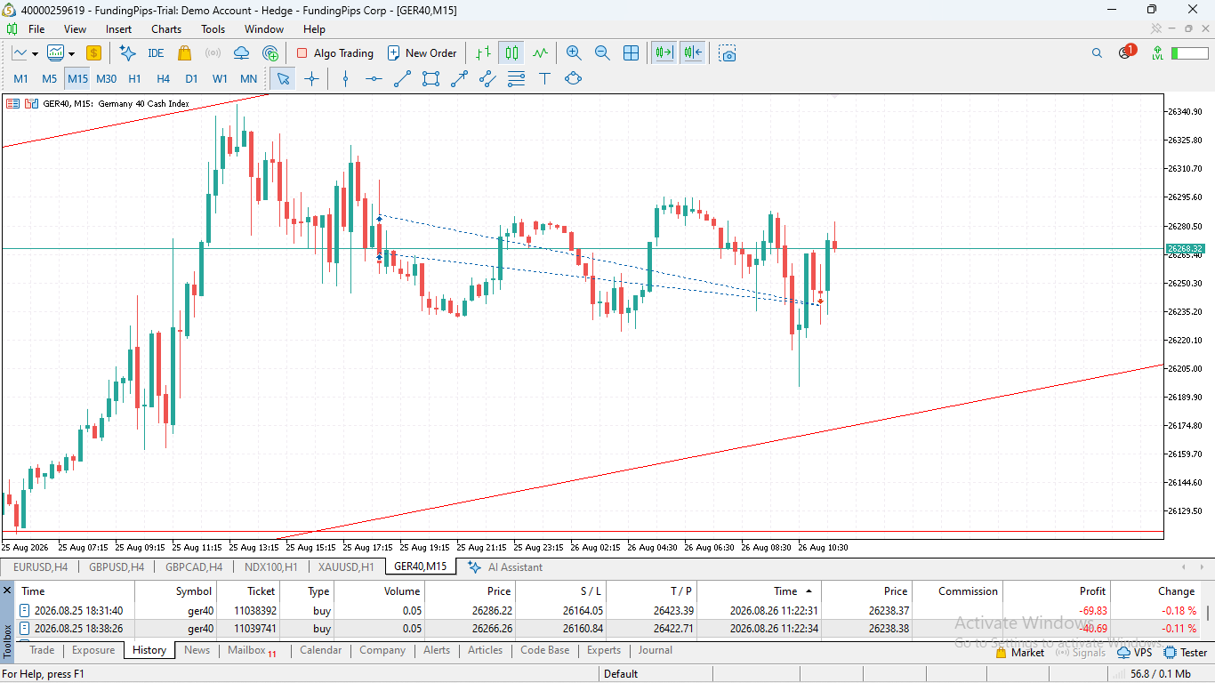The height and width of the screenshot is (683, 1215).
Task: Open the AI Assistant tab button
Action: [505, 567]
